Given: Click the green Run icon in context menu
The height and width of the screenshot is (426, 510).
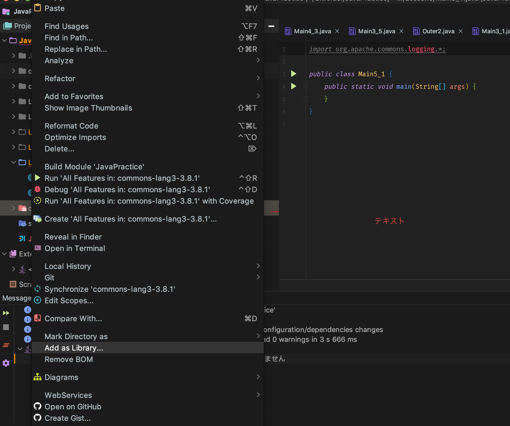Looking at the screenshot, I should 38,178.
